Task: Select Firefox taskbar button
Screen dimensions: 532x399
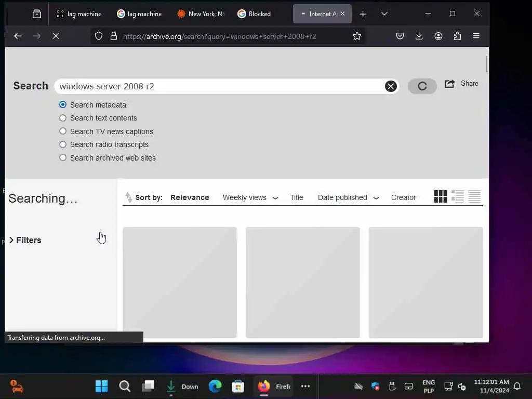Action: point(273,386)
